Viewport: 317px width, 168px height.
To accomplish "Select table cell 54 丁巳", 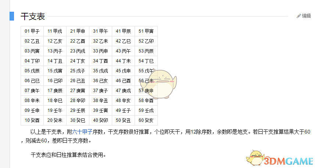I will (146, 61).
